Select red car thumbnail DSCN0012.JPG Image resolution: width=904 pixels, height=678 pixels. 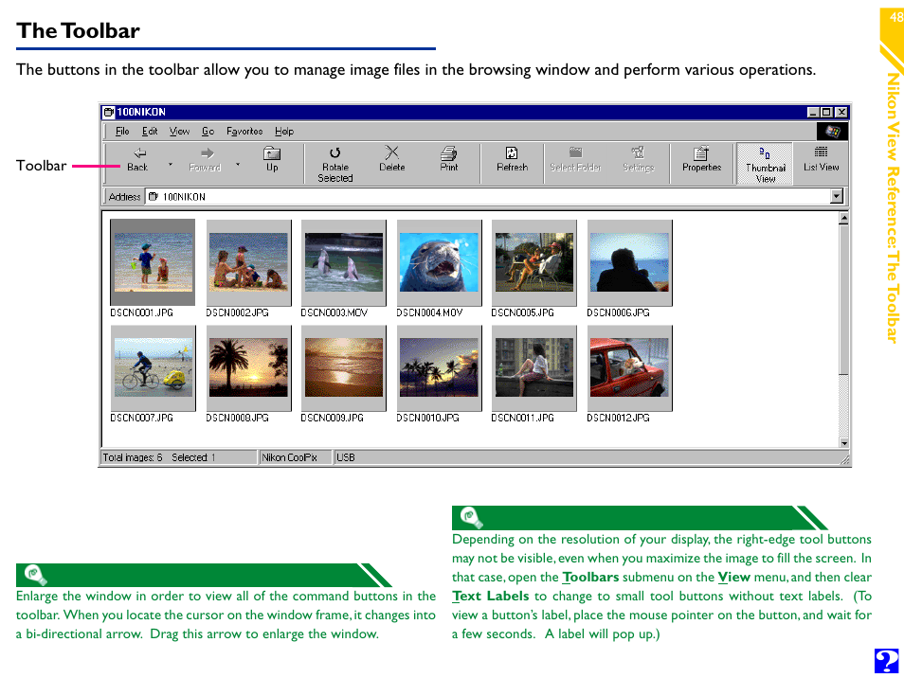point(629,367)
